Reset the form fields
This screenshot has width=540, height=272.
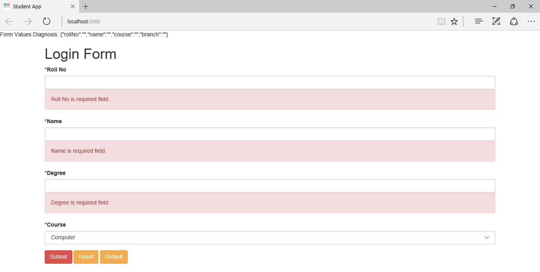coord(86,257)
